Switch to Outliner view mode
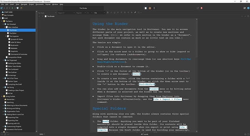Viewport: 250px width, 136px height. (x=154, y=8)
